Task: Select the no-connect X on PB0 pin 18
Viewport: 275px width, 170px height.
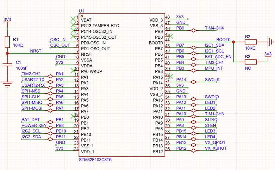Action: (73, 116)
